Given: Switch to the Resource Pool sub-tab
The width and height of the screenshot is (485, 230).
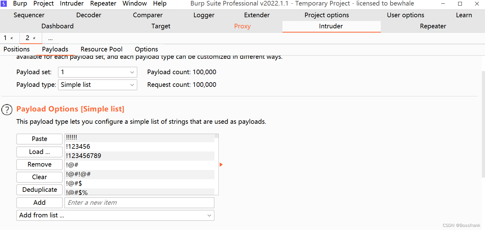Looking at the screenshot, I should [x=102, y=49].
